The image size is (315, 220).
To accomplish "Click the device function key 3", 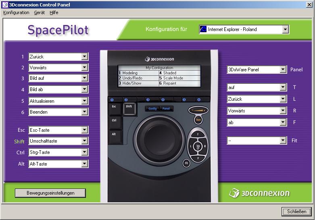I will pyautogui.click(x=148, y=100).
